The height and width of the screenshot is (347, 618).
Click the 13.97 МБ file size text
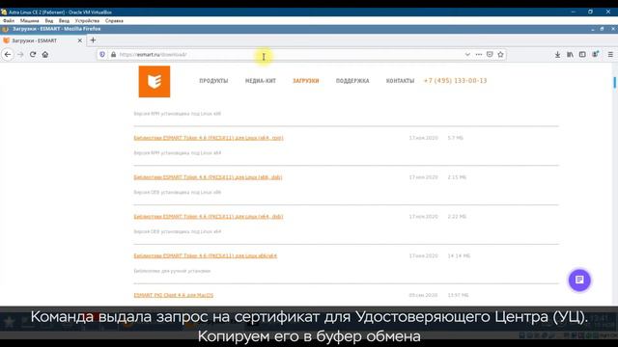[458, 296]
